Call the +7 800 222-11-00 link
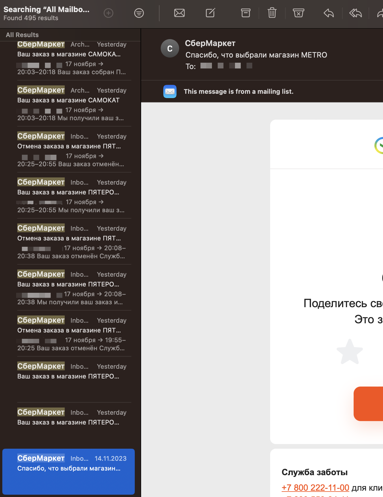The image size is (383, 497). [315, 488]
